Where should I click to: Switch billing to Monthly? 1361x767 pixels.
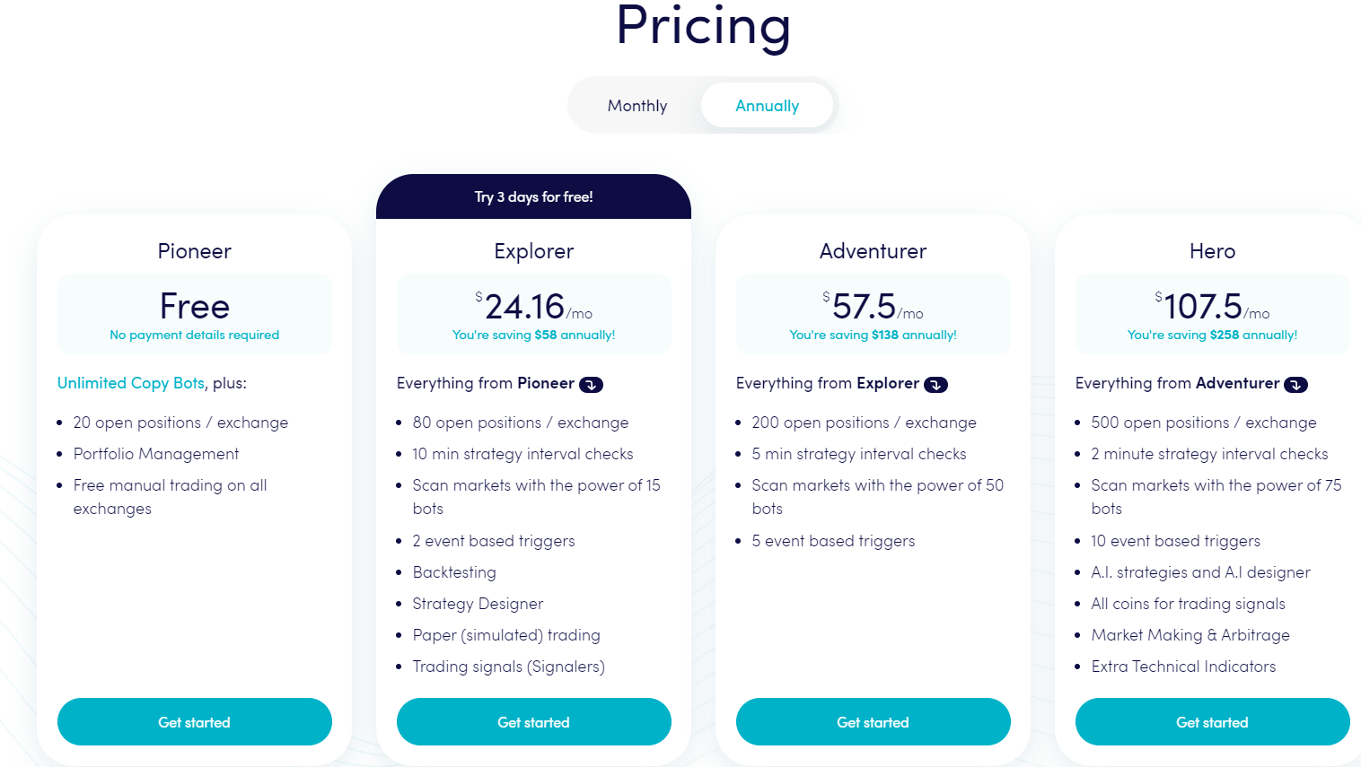click(637, 106)
